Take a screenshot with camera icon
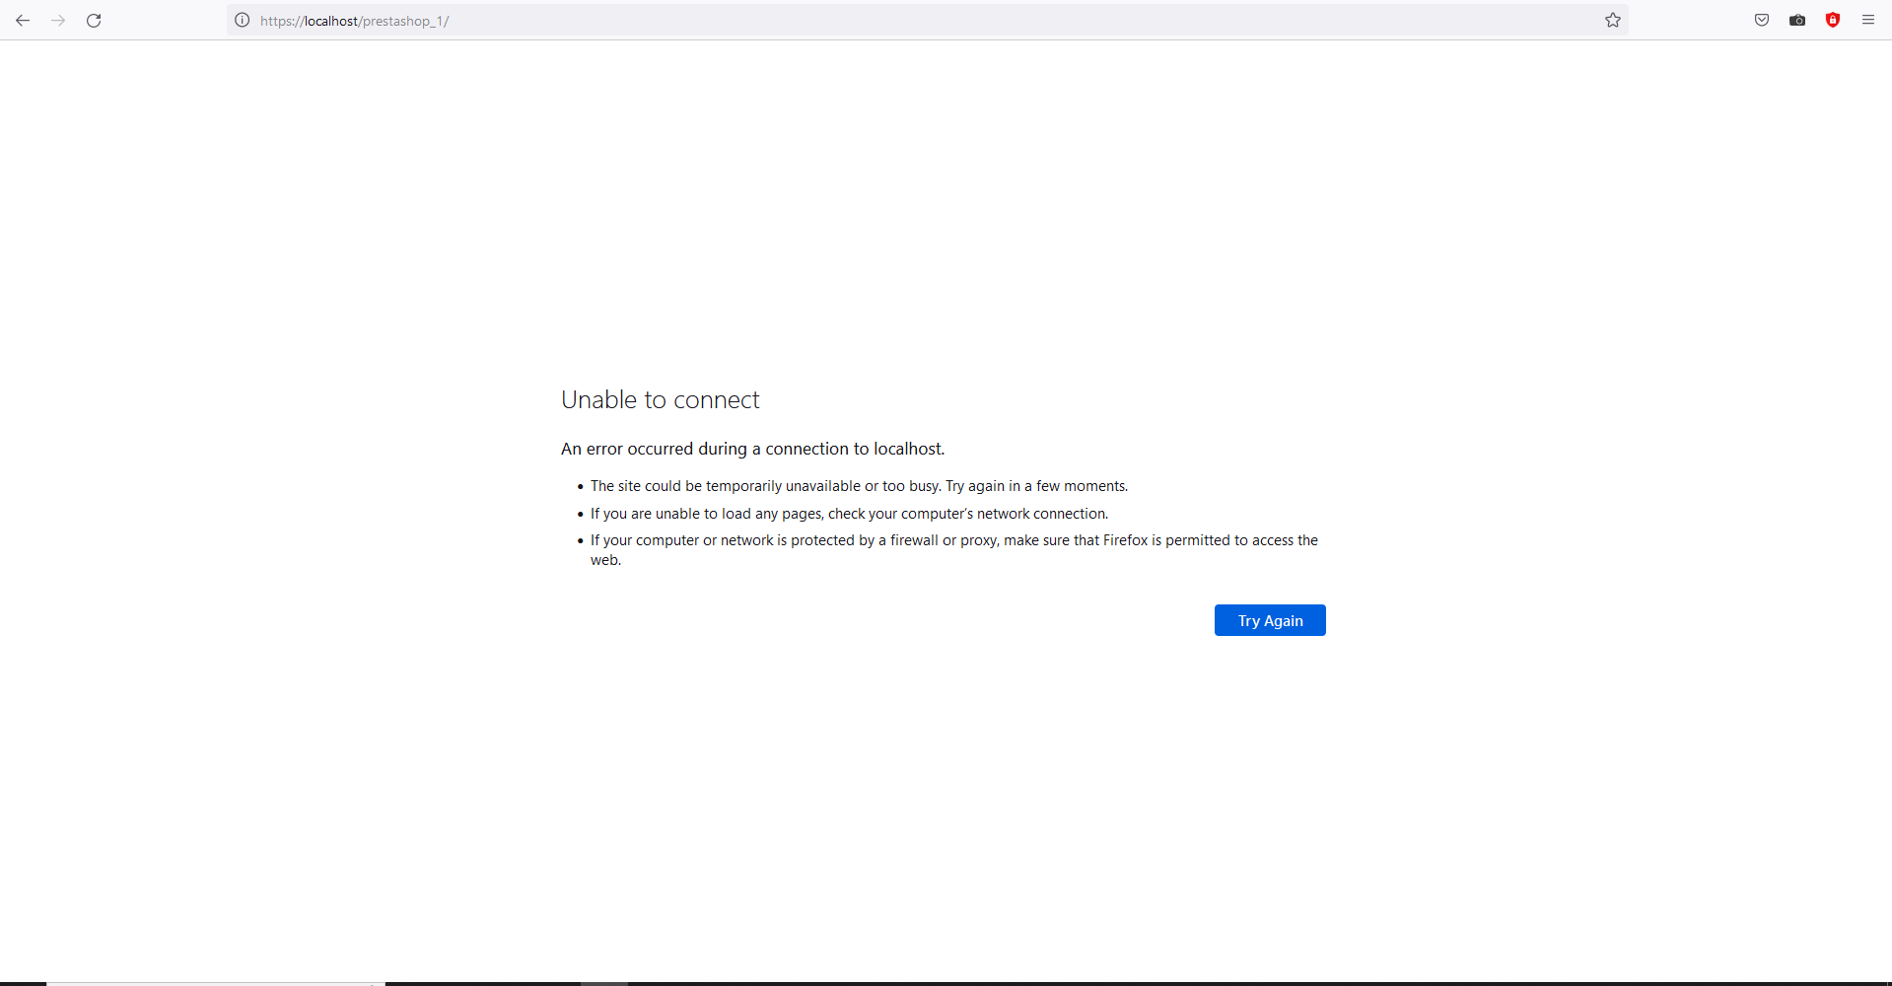Viewport: 1892px width, 986px height. (1797, 20)
